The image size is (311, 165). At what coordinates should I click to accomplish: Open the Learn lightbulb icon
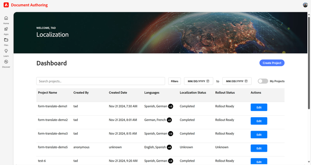(6, 51)
